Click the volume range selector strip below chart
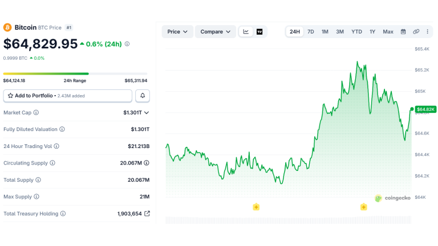438x246 pixels. 288,220
